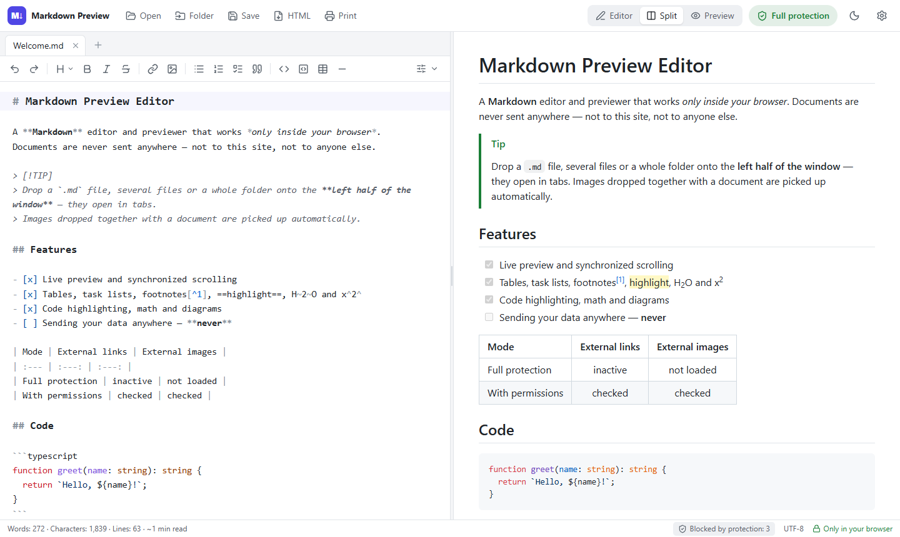Click the UTF-8 encoding indicator

794,529
